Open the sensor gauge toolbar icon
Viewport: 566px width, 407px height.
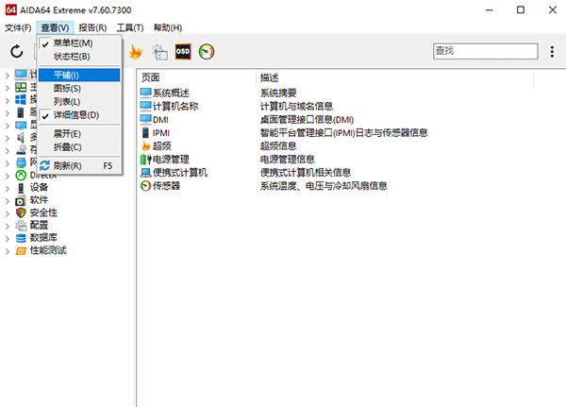(x=207, y=52)
